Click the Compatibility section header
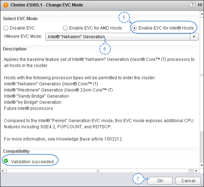Screen dimensions: 204x187 16,151
